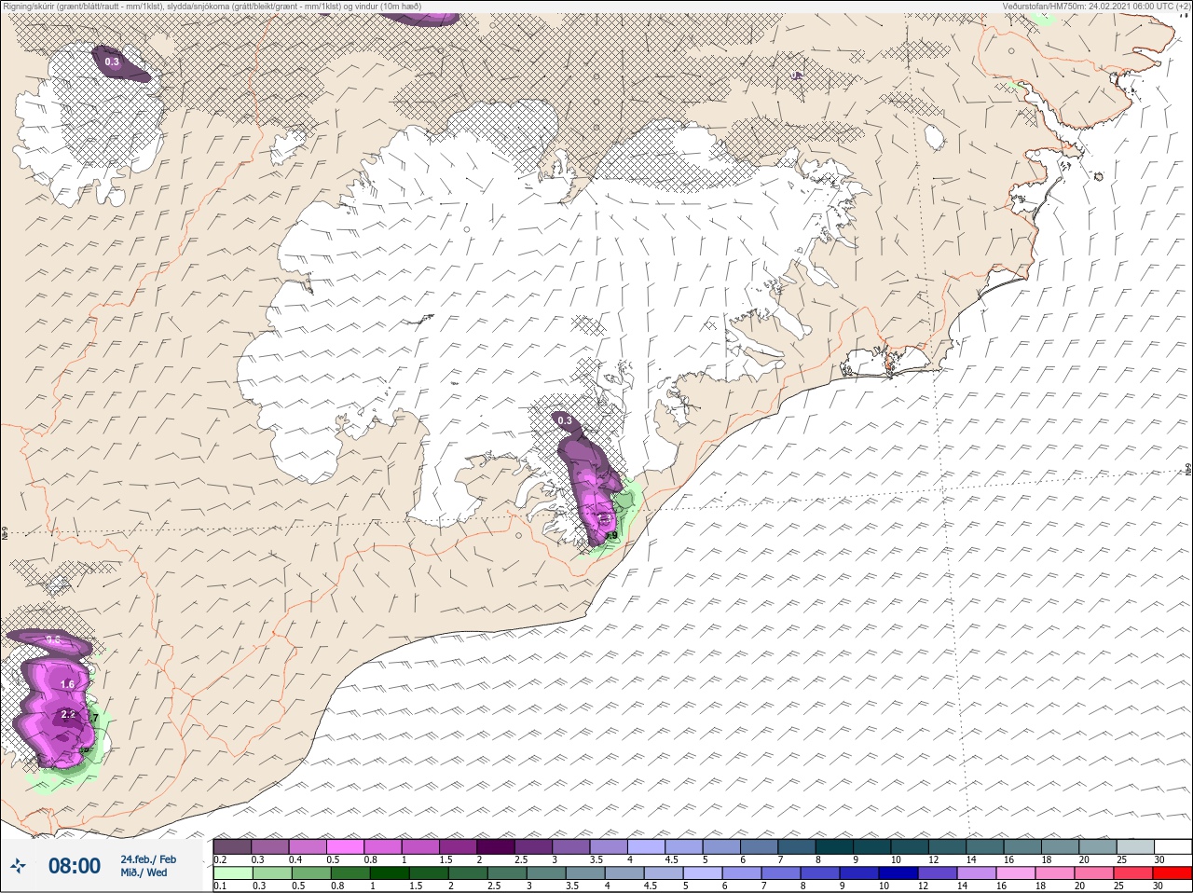Click the Veðurstofan star logo beside 08:00
Viewport: 1193px width, 893px height.
pyautogui.click(x=18, y=866)
